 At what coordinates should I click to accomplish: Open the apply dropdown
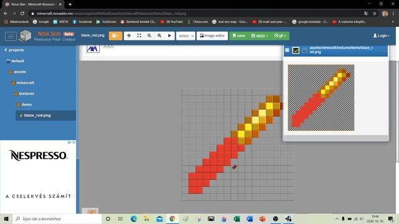259,36
